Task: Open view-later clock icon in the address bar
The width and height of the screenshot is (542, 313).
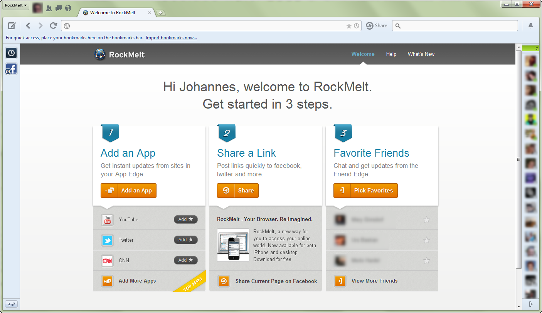Action: pos(357,26)
